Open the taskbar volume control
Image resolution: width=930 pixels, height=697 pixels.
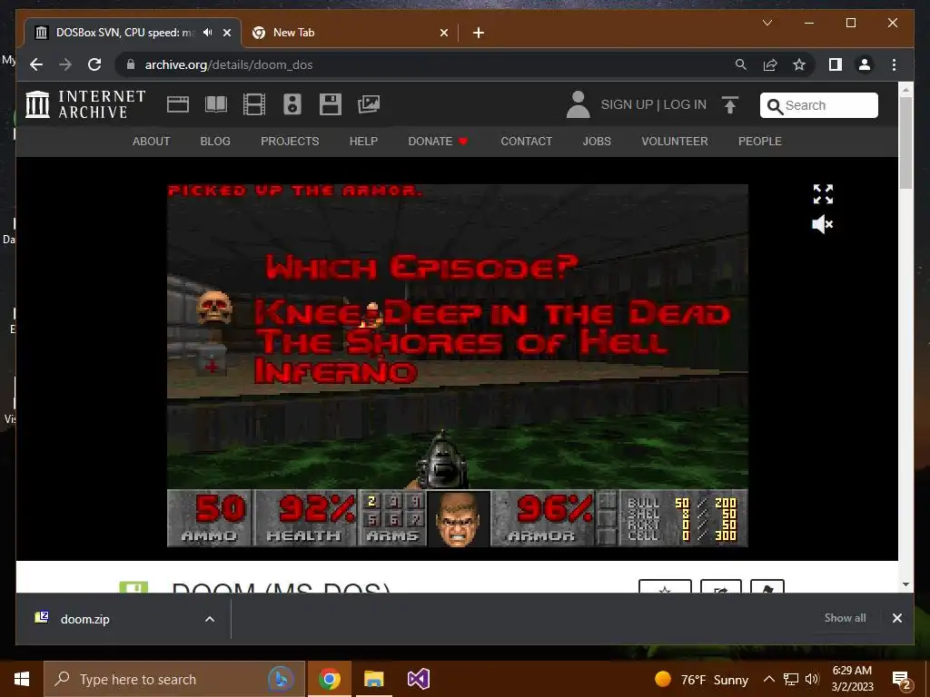coord(812,679)
